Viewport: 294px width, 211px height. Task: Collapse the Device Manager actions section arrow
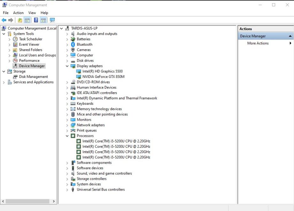(290, 36)
